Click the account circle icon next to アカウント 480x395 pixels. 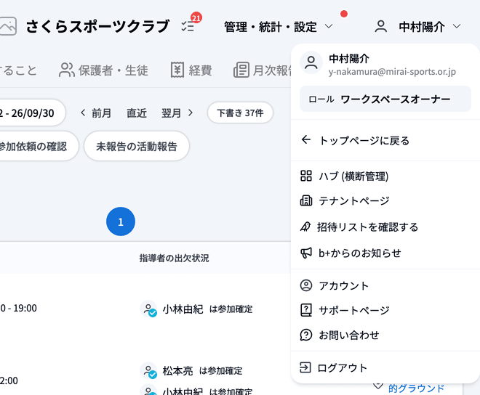click(x=306, y=285)
